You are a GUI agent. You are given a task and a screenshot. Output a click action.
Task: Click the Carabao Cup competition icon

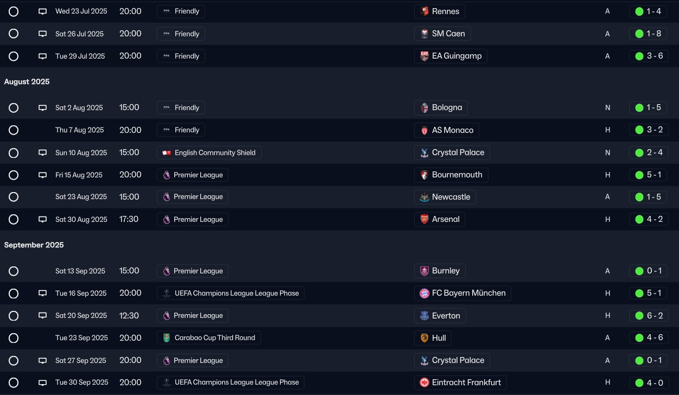tap(167, 338)
